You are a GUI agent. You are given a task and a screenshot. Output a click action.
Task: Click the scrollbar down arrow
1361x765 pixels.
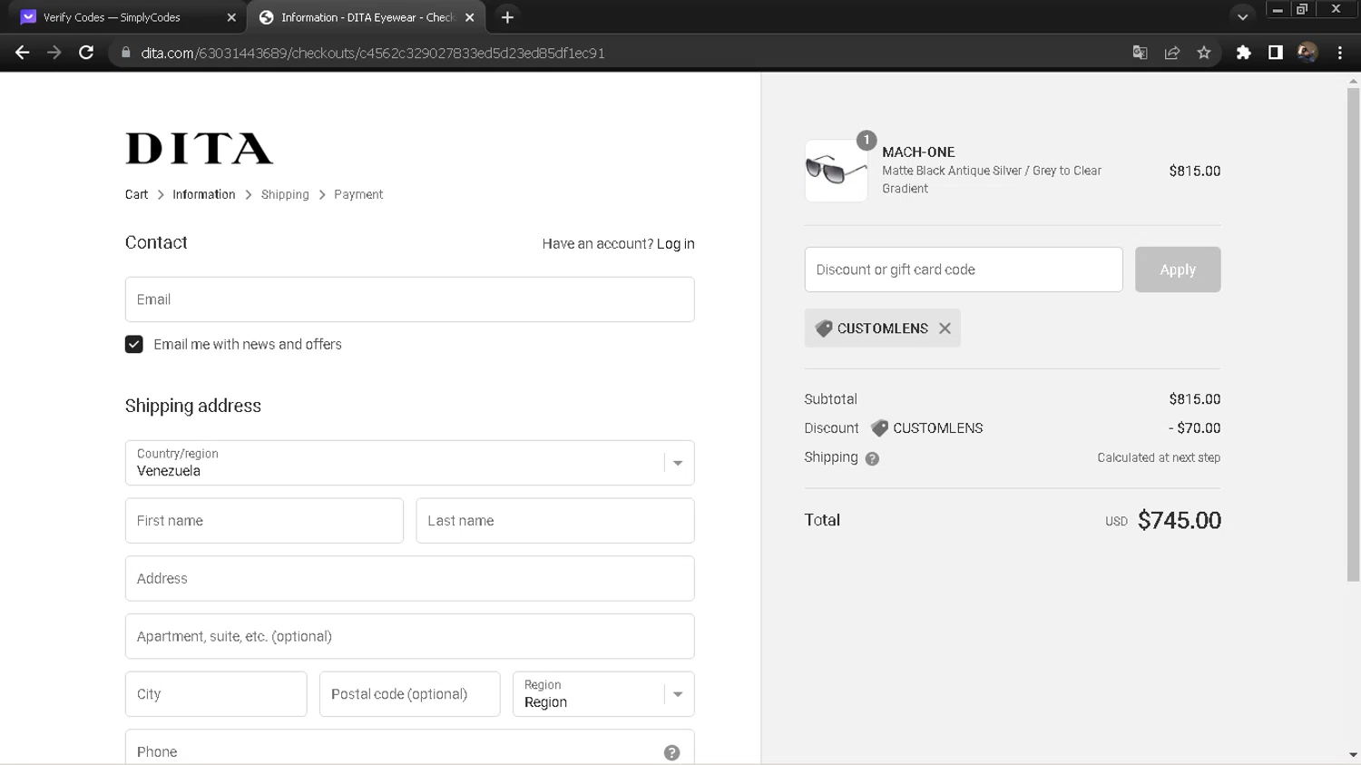point(1353,755)
